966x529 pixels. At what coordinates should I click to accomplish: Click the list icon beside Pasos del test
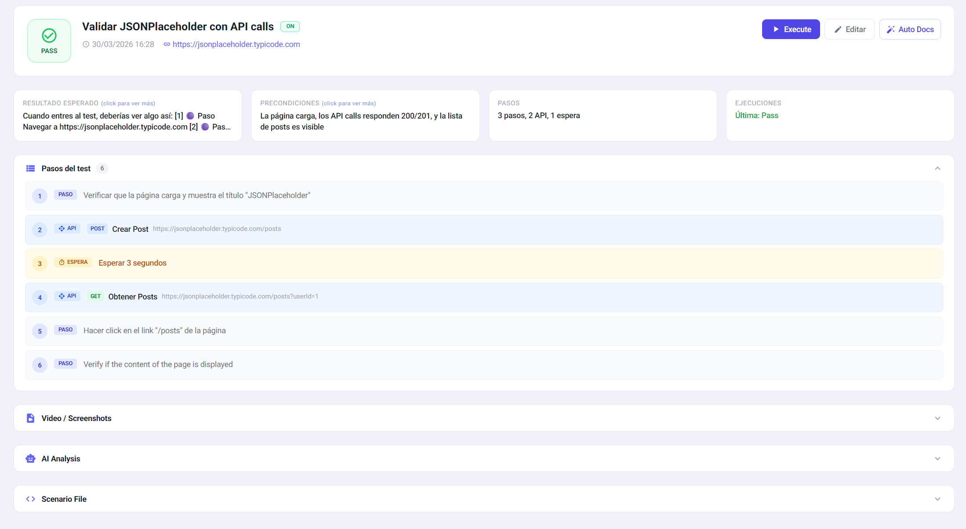[30, 169]
